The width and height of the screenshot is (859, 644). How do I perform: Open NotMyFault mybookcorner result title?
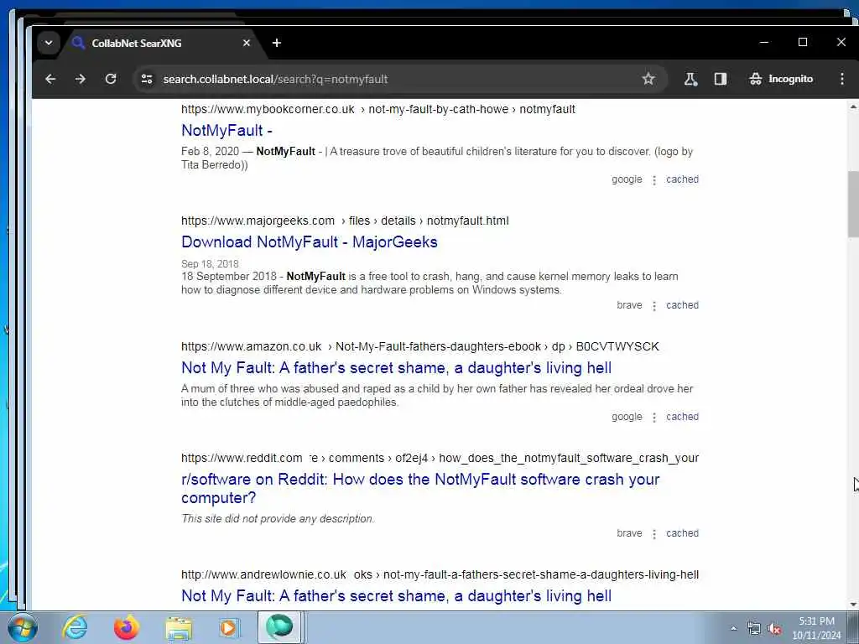[226, 130]
